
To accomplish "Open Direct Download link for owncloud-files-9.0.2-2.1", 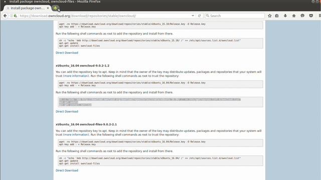I will pyautogui.click(x=67, y=170).
